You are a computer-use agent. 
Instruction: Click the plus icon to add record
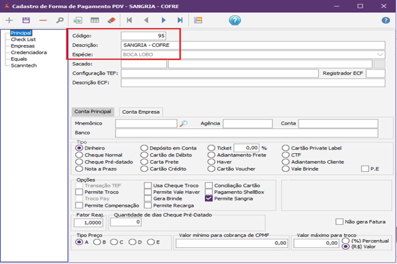point(9,20)
